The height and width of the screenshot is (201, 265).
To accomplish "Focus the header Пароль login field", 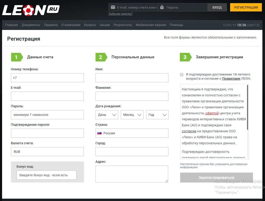I will (183, 7).
